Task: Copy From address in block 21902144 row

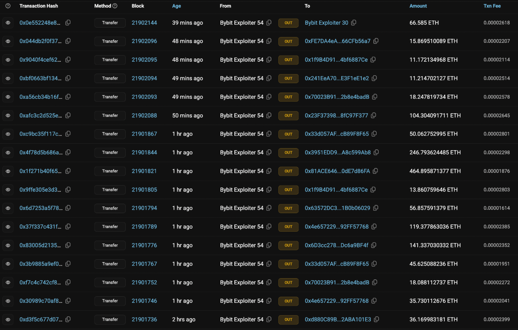Action: [x=269, y=23]
